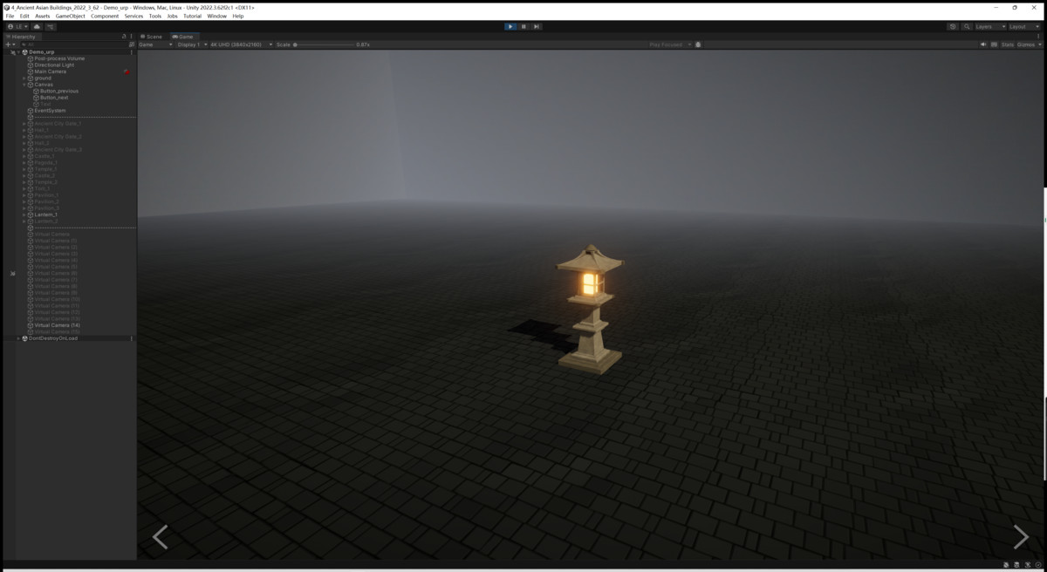Click the Game view Scale slider
Viewport: 1047px width, 572px height.
coord(323,44)
